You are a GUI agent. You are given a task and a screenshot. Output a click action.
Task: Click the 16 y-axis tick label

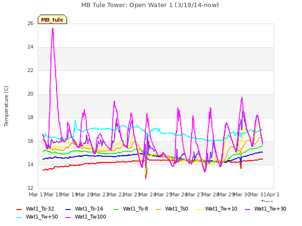[30, 141]
